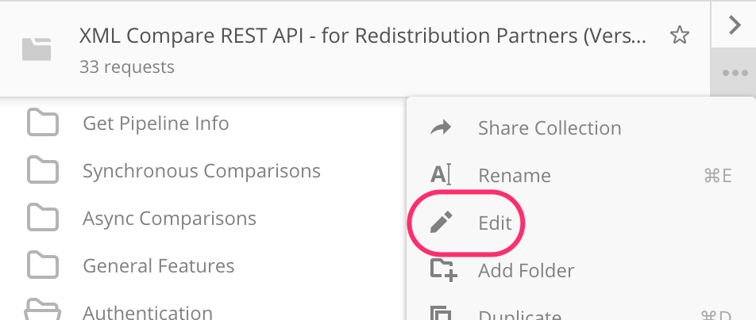The height and width of the screenshot is (320, 756).
Task: Click the Add Folder plus icon
Action: 443,271
